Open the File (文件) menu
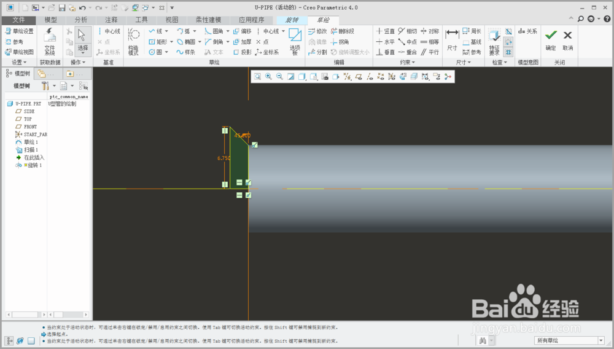The width and height of the screenshot is (614, 349). tap(18, 20)
